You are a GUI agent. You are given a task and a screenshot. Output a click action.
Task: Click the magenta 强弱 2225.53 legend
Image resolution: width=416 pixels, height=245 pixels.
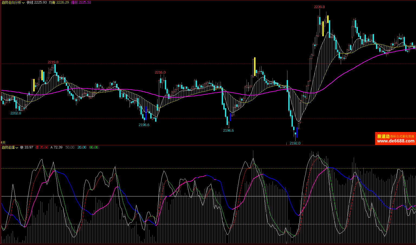click(81, 2)
